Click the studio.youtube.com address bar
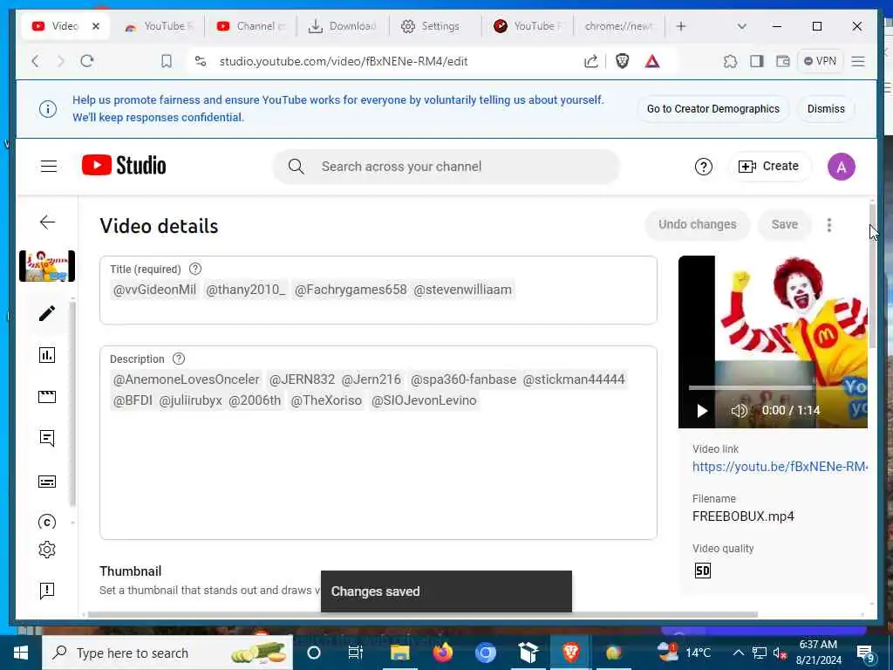 point(344,61)
